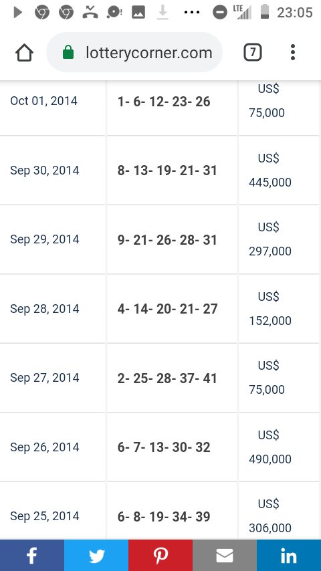This screenshot has width=321, height=571.
Task: Share page by email envelope icon
Action: (x=225, y=556)
